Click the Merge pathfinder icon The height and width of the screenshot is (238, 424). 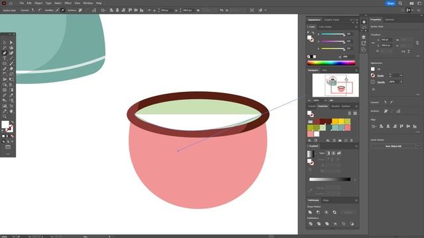pyautogui.click(x=327, y=223)
